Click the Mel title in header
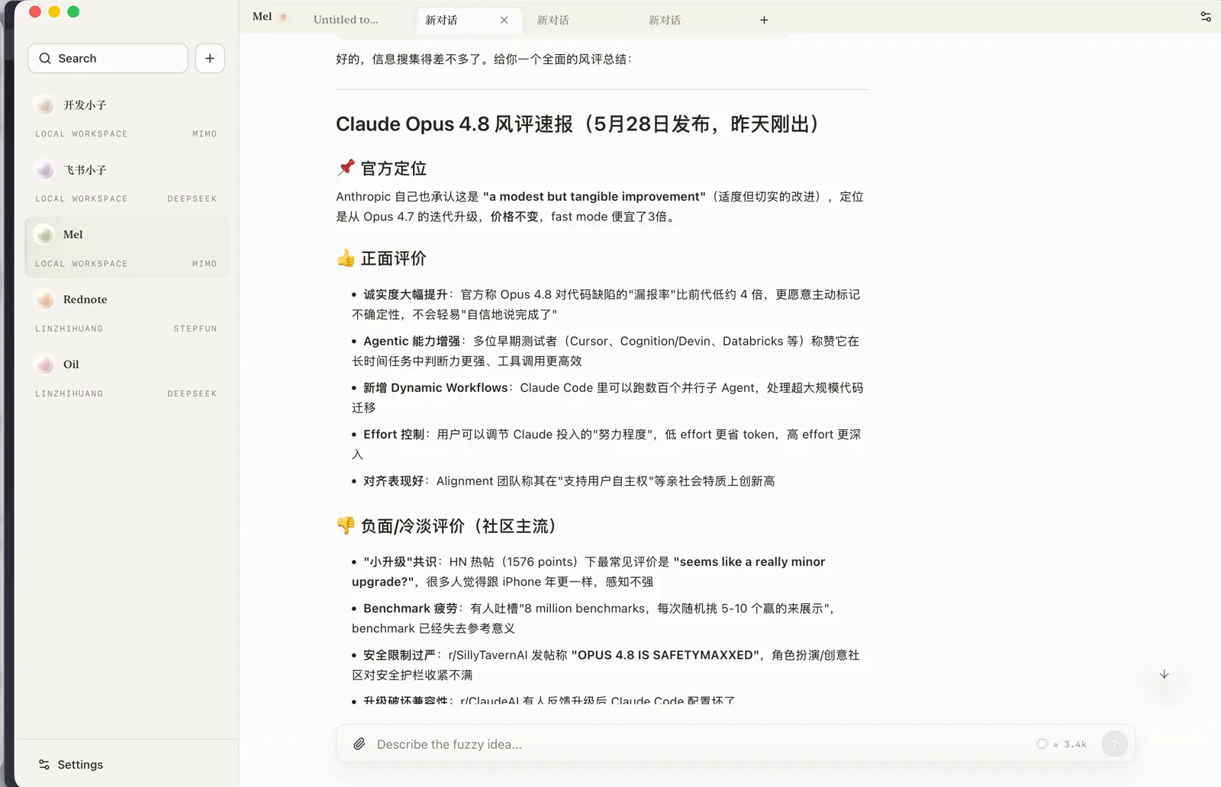The image size is (1221, 787). tap(262, 16)
